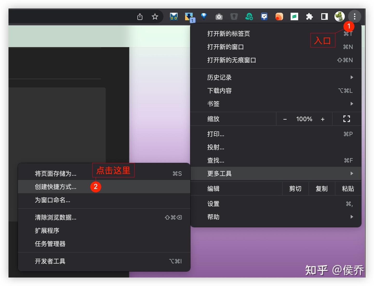The width and height of the screenshot is (374, 286).
Task: Click the 设置 menu entry
Action: pyautogui.click(x=213, y=204)
